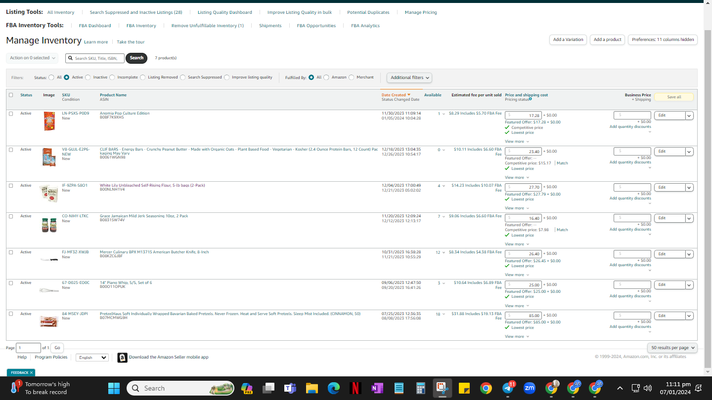Close the Feedback tab with its X
The image size is (712, 400).
31,373
